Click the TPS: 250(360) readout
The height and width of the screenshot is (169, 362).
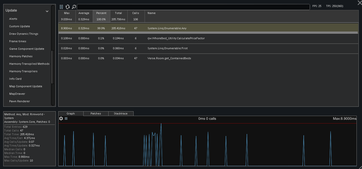pos(334,6)
